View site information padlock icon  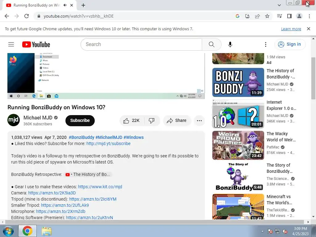click(x=39, y=16)
